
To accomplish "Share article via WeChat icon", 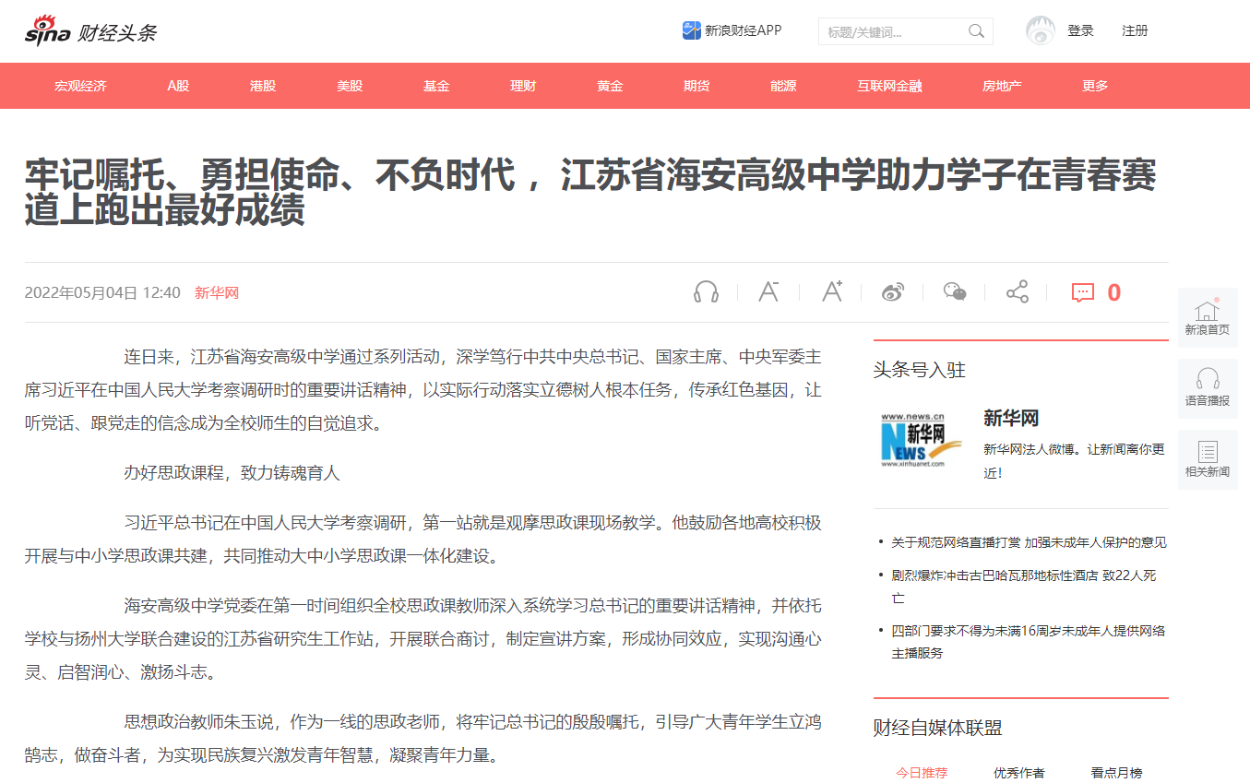I will pos(955,292).
